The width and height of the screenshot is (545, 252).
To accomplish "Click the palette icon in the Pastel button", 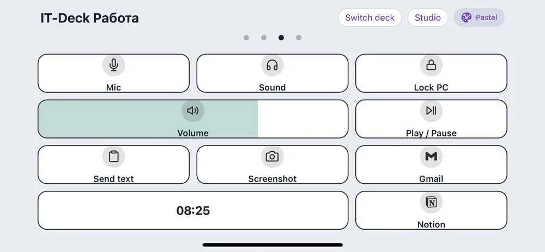I will point(466,17).
